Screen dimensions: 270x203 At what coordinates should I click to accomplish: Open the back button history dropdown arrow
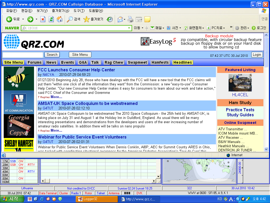[23, 19]
